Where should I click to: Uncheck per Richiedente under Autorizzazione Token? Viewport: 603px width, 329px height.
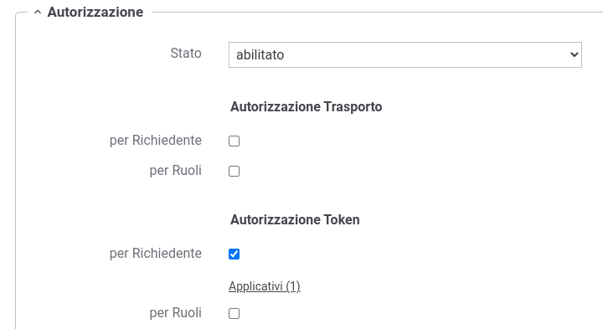coord(234,254)
